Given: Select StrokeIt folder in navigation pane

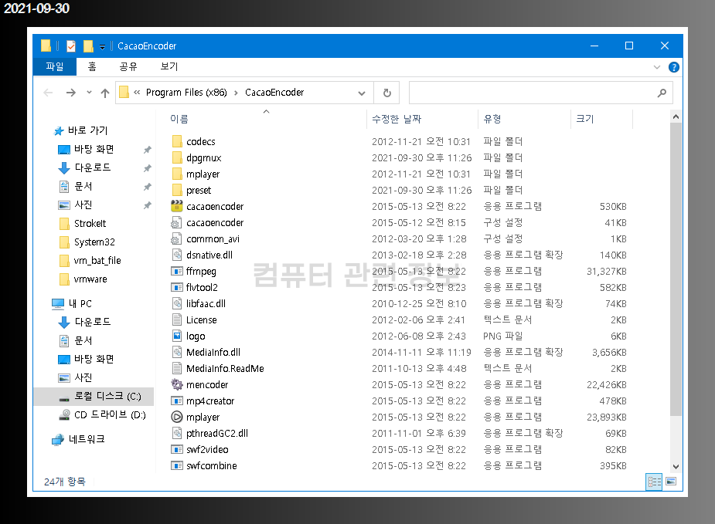Looking at the screenshot, I should tap(90, 224).
